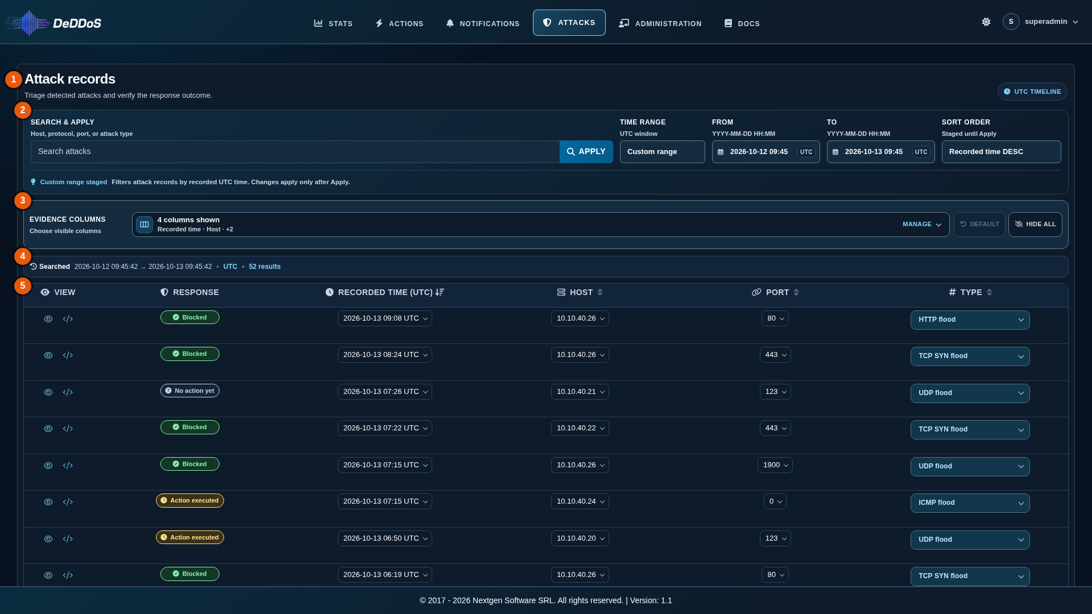
Task: View details of 08:24 TCP SYN flood
Action: click(x=48, y=355)
